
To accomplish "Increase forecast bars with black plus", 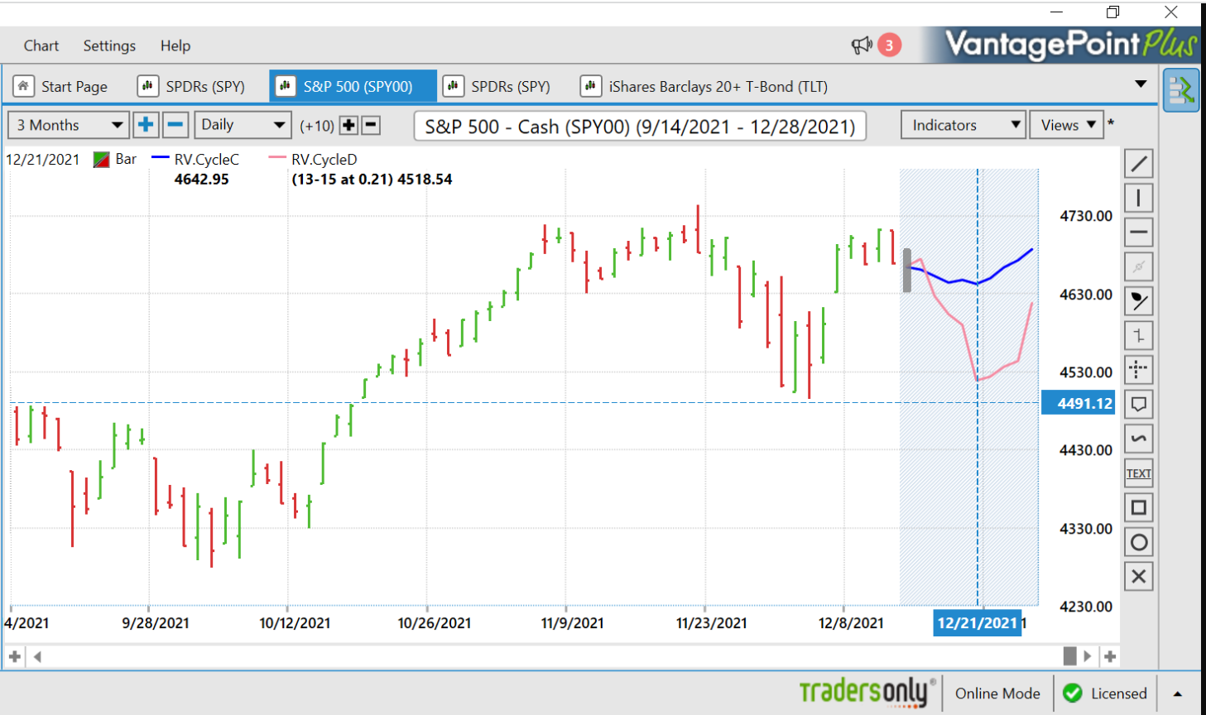I will click(349, 125).
